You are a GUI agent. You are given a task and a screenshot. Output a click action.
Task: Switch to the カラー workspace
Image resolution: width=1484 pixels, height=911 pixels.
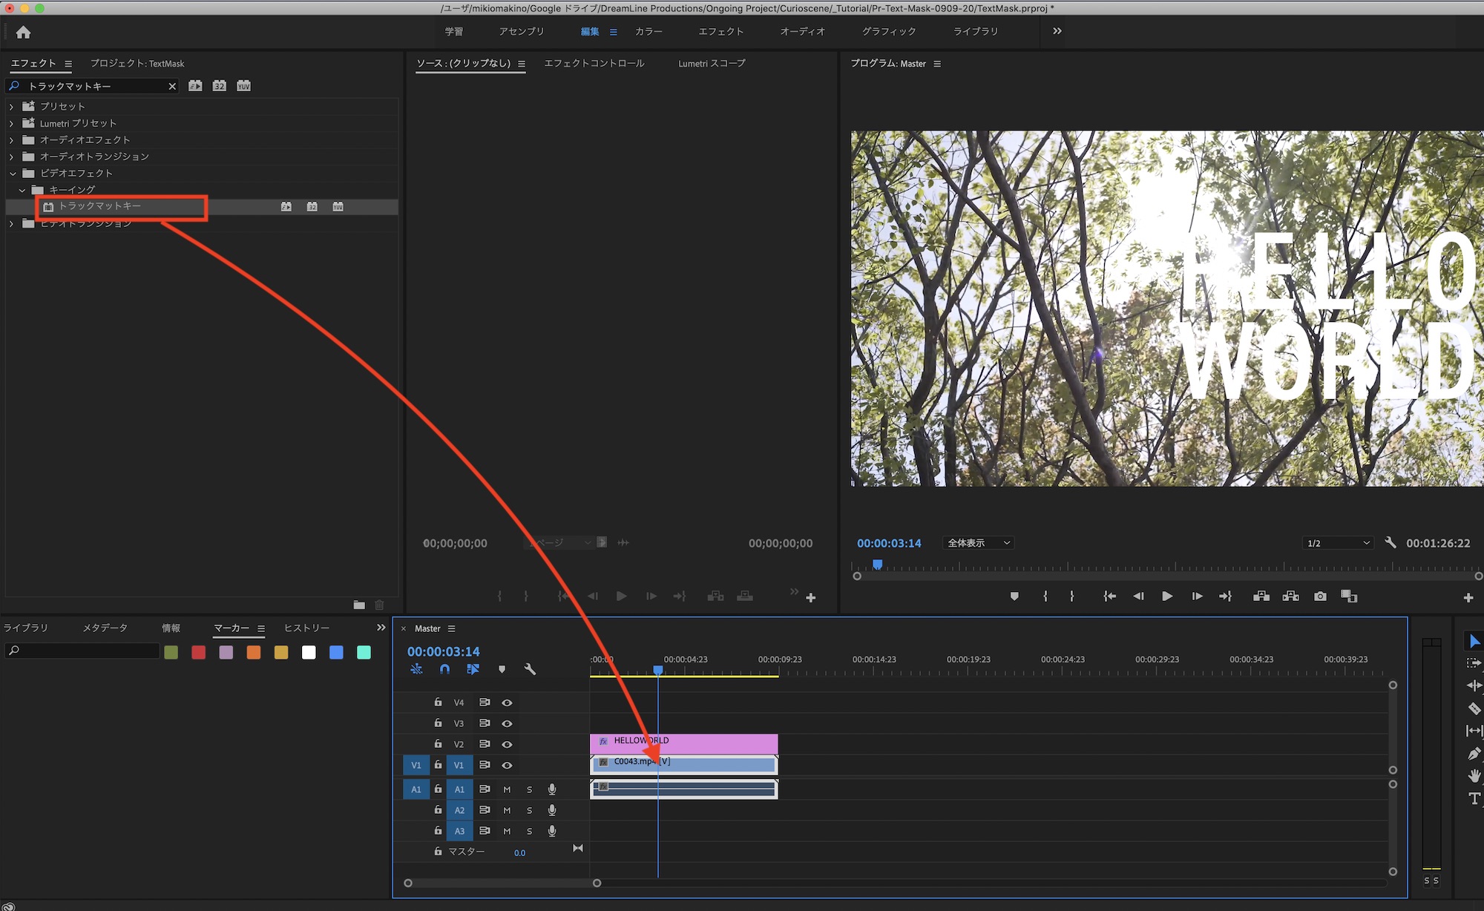[x=648, y=31]
